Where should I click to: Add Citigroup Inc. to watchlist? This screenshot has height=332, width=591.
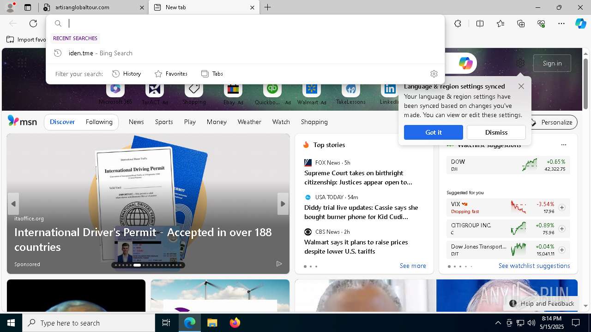562,229
